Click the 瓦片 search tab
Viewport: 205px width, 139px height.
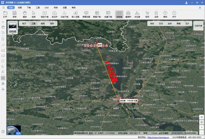pos(187,24)
